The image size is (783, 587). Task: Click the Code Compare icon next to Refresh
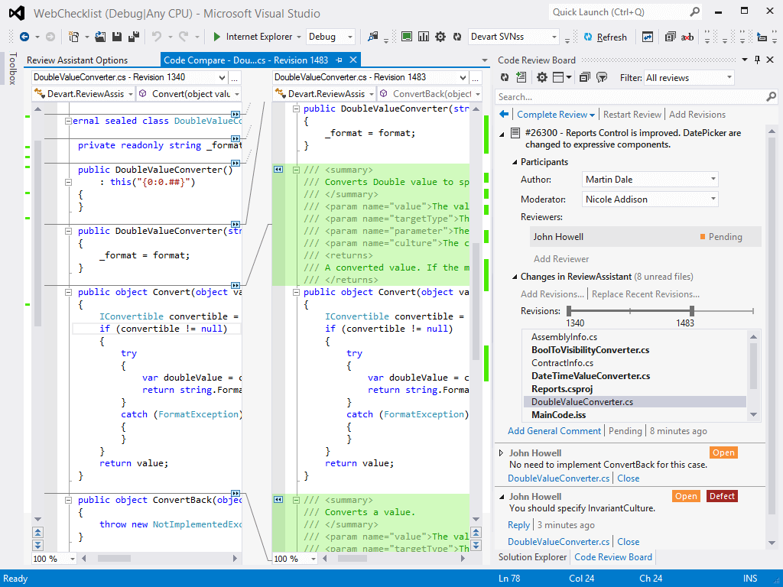click(648, 37)
